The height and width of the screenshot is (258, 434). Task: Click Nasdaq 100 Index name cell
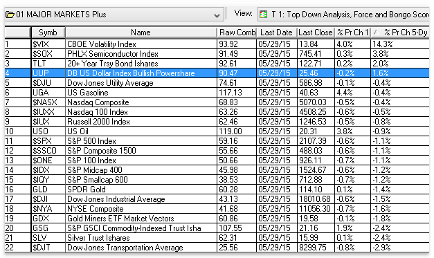pyautogui.click(x=141, y=112)
